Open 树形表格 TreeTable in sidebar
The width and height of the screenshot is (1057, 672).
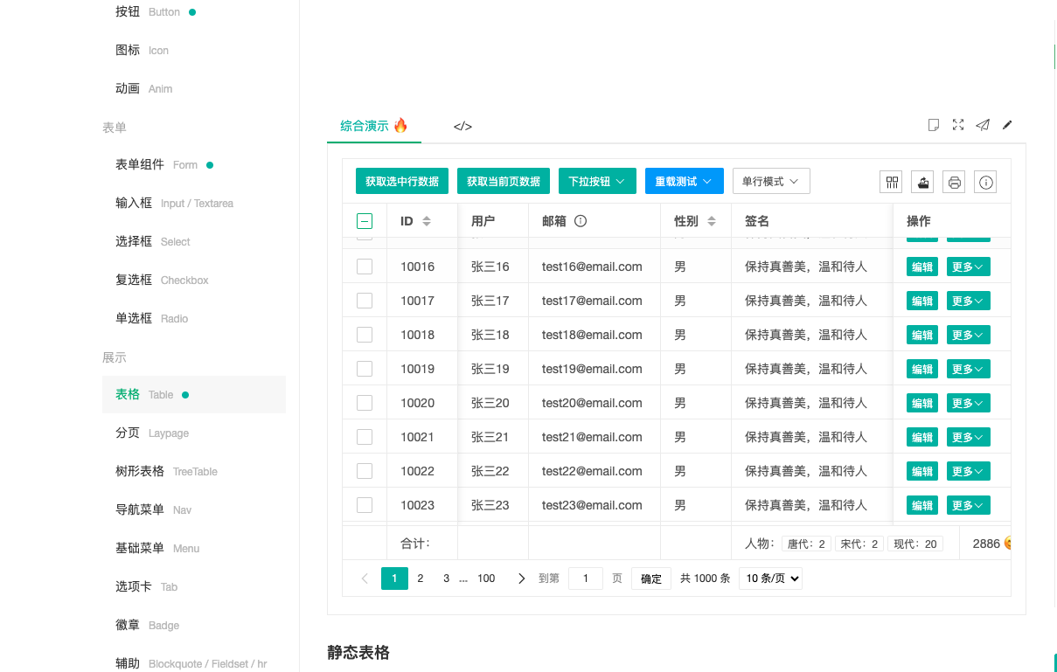(x=166, y=471)
